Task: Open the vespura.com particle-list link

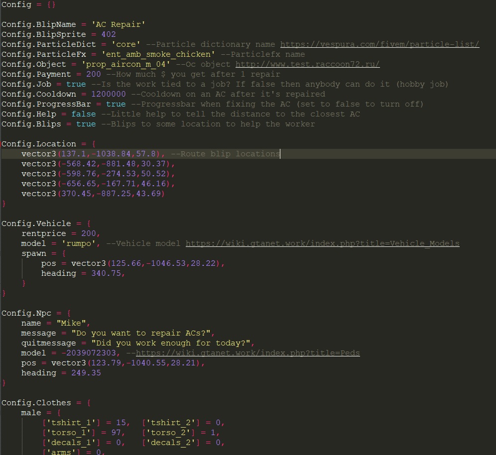Action: pos(379,44)
